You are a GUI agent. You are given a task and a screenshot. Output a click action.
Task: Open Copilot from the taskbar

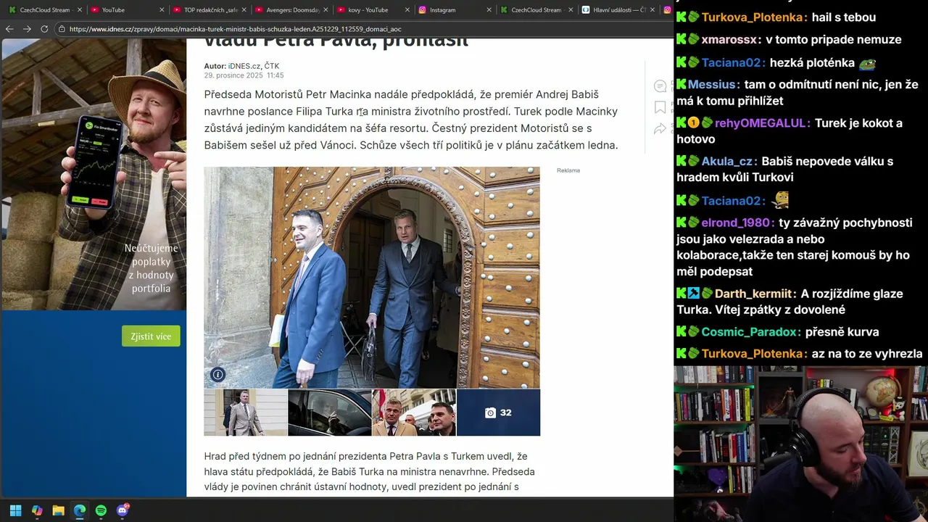[x=37, y=510]
